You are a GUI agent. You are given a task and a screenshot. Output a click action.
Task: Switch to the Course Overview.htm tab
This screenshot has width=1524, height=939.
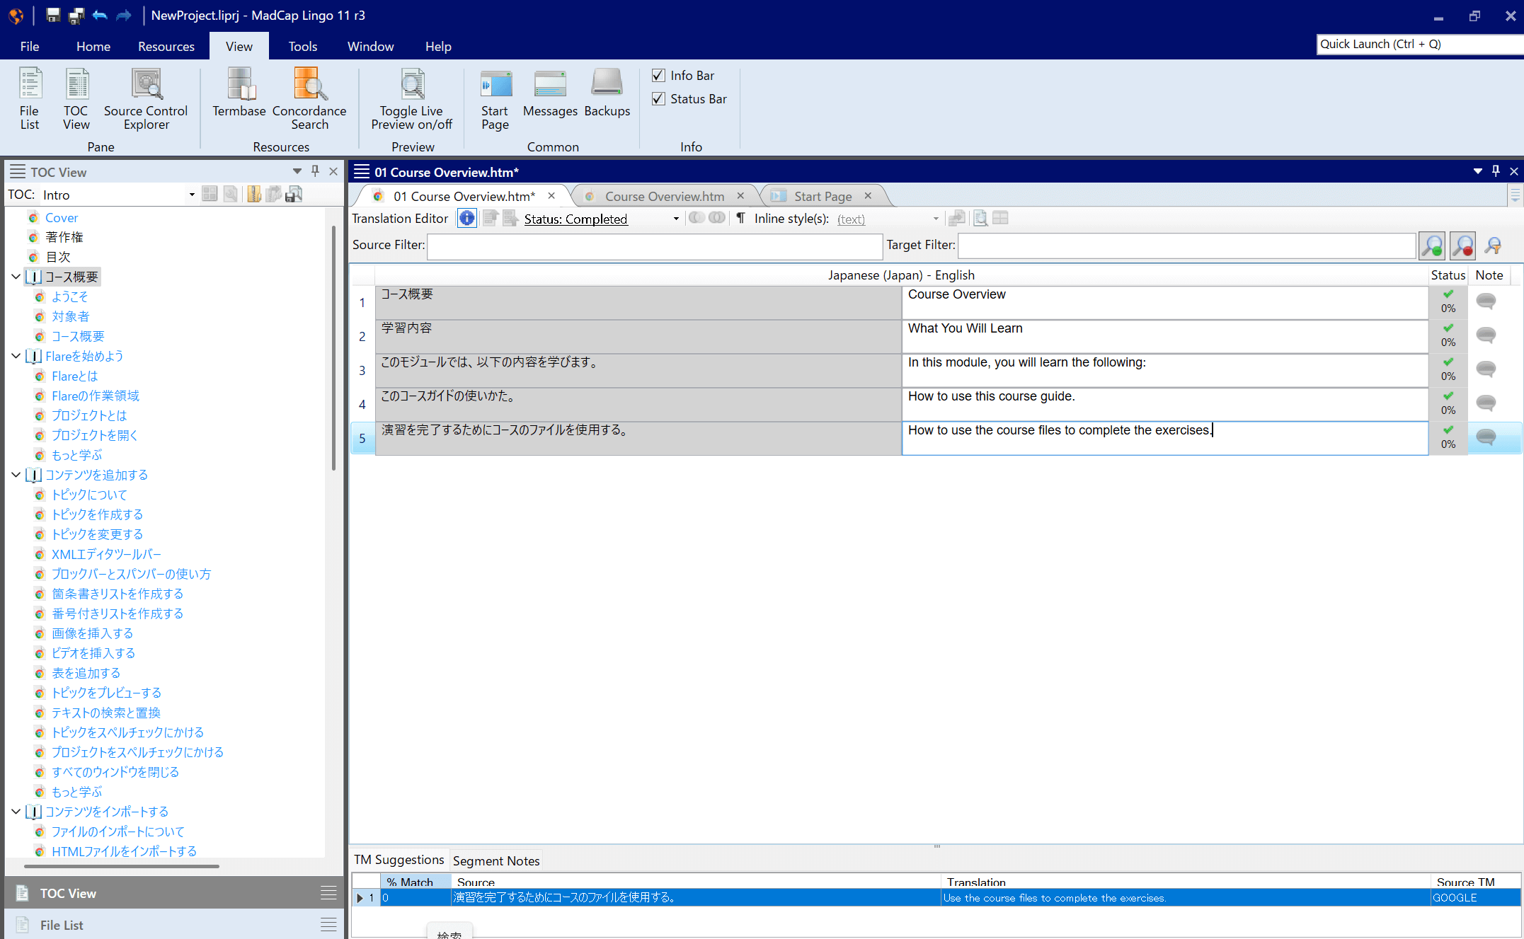tap(664, 196)
